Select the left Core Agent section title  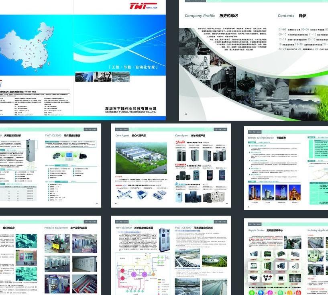pos(123,136)
